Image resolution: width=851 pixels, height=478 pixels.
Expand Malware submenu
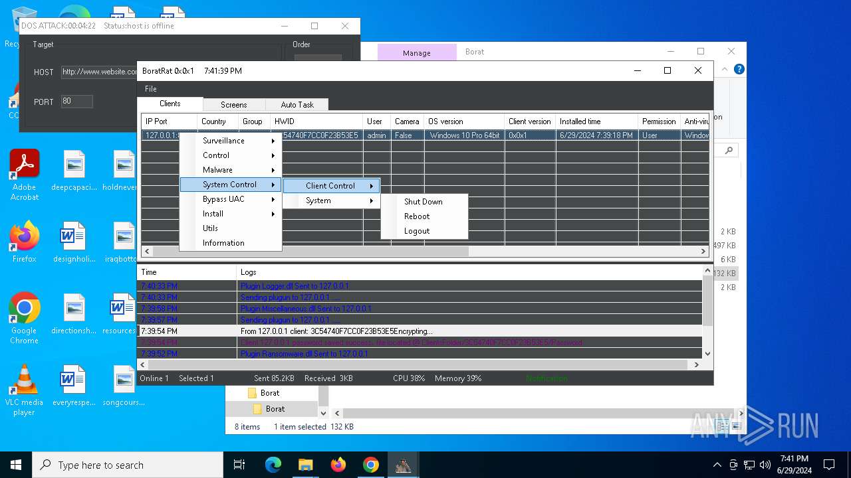231,170
